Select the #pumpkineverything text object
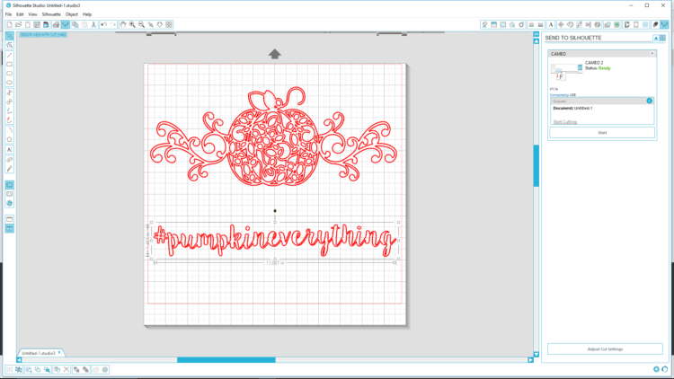Screen dimensions: 674x379 (274, 240)
